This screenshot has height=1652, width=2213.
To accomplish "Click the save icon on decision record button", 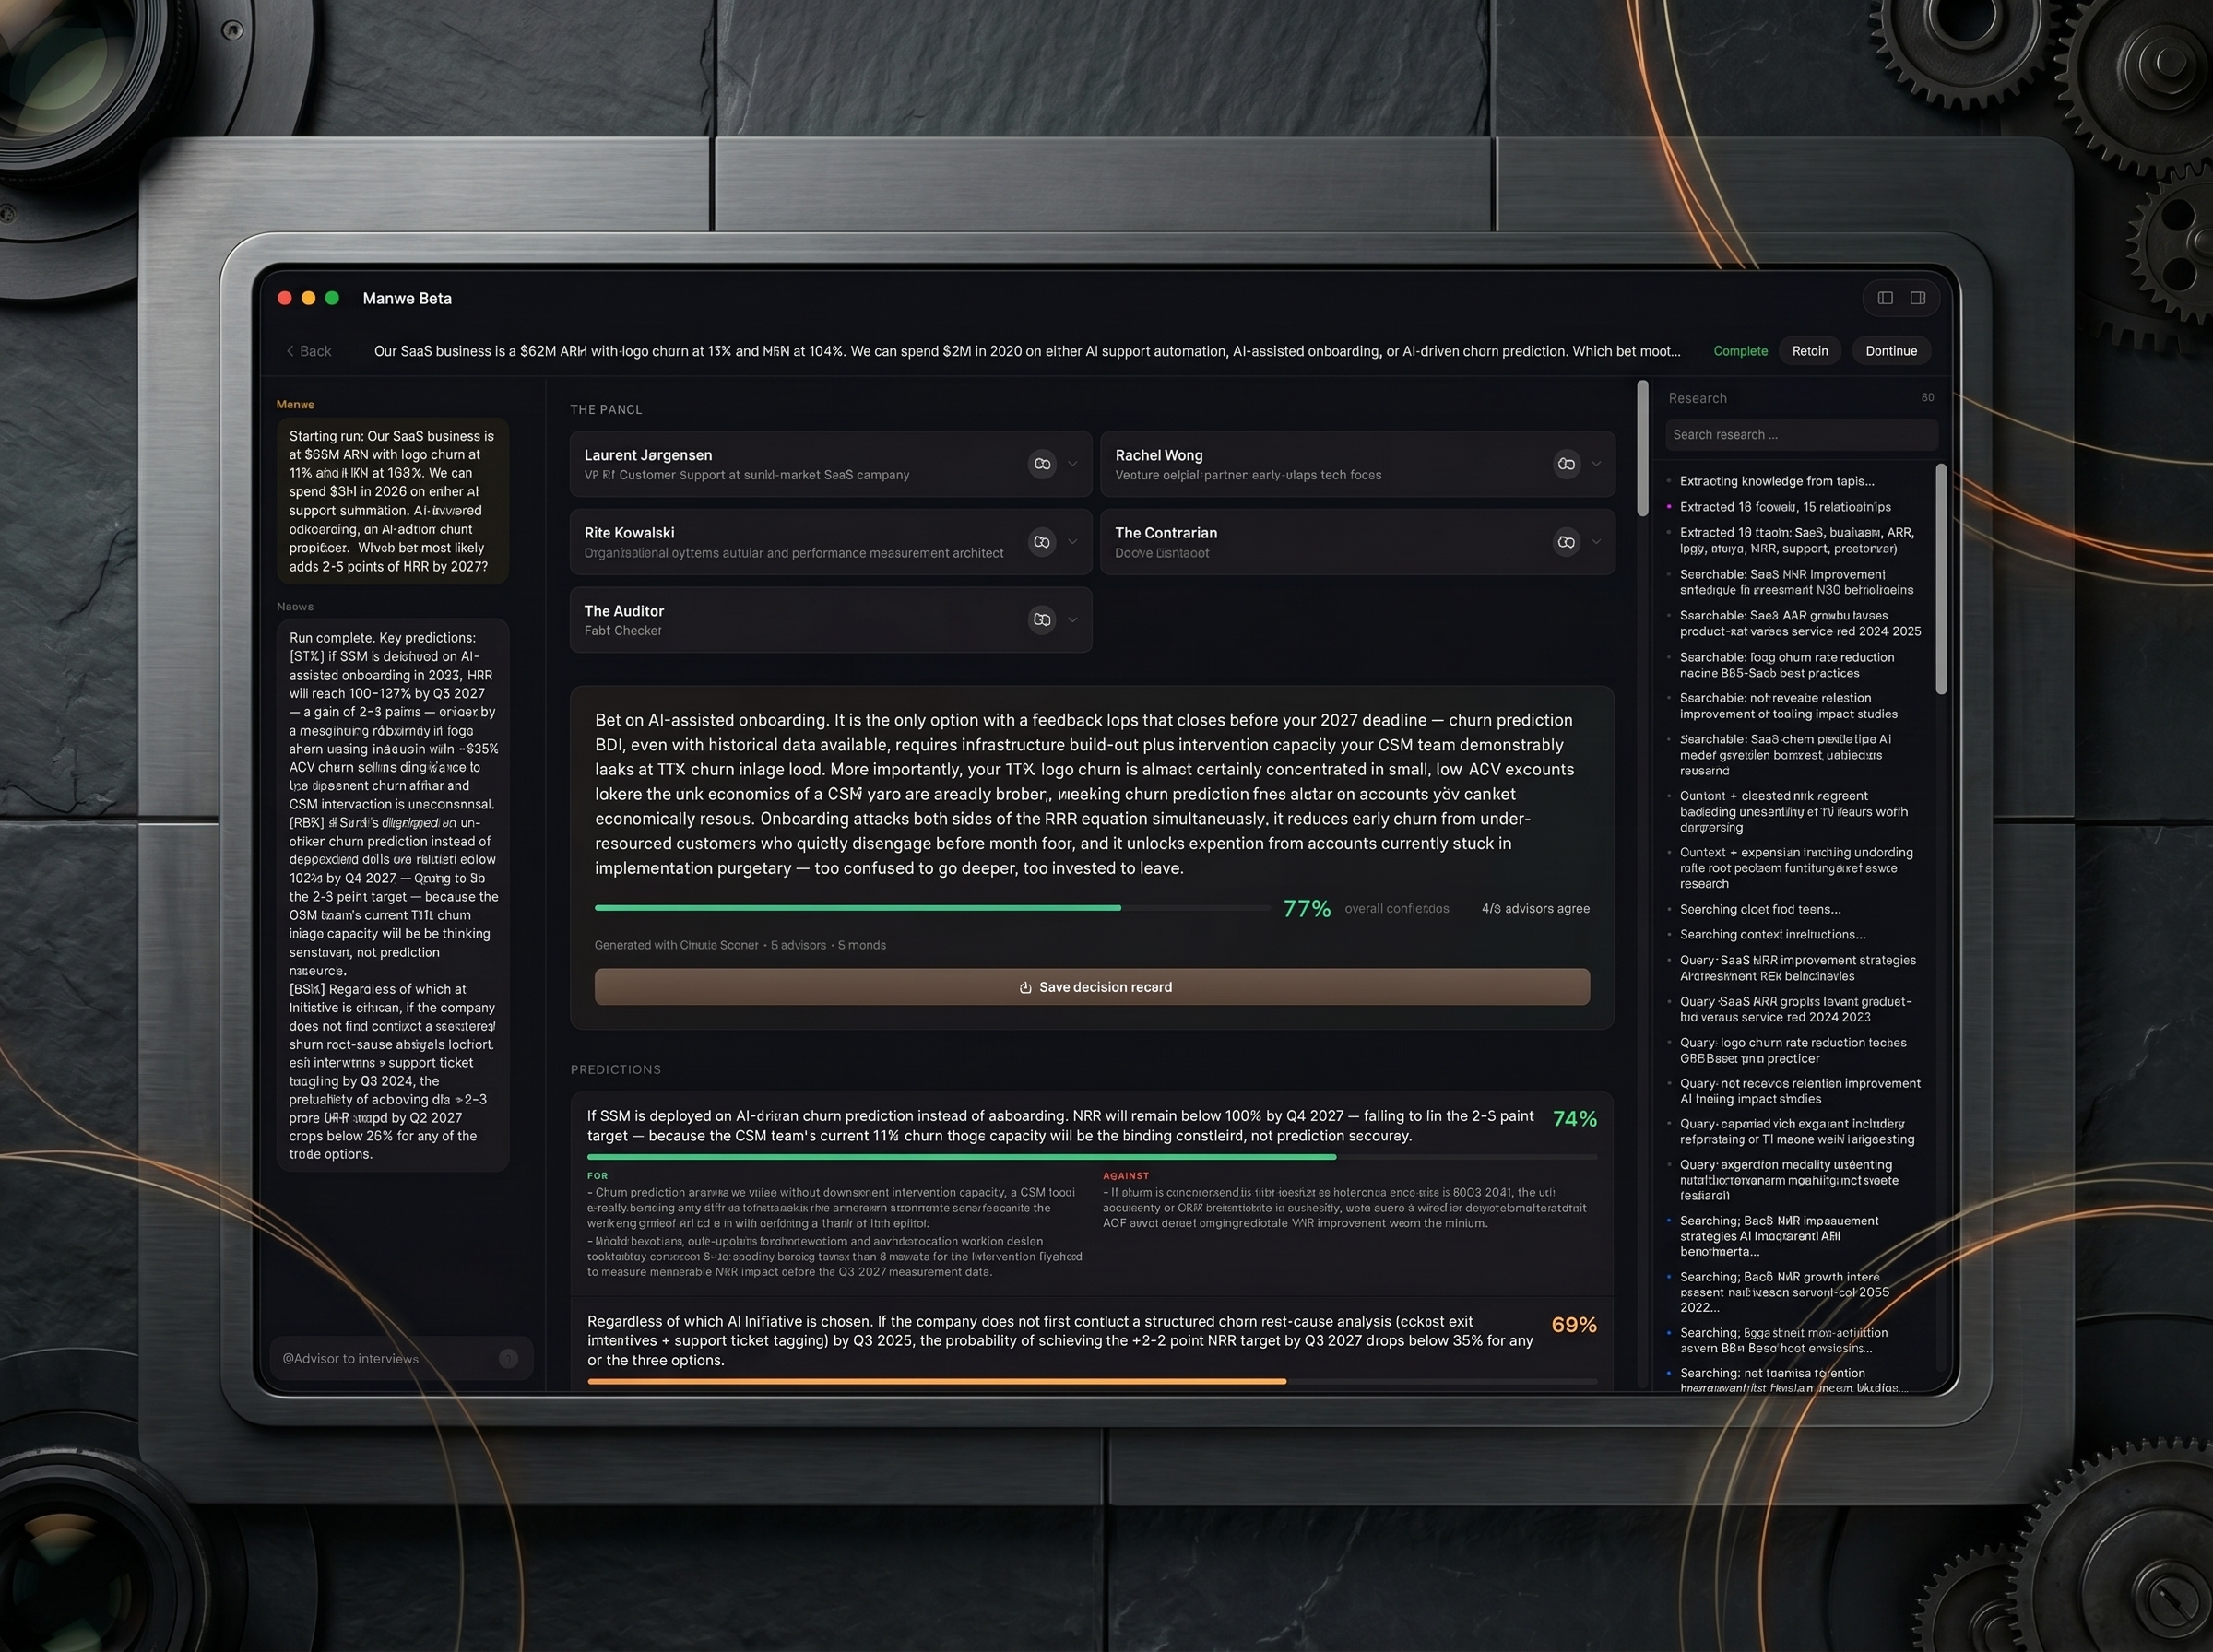I will pyautogui.click(x=1025, y=987).
